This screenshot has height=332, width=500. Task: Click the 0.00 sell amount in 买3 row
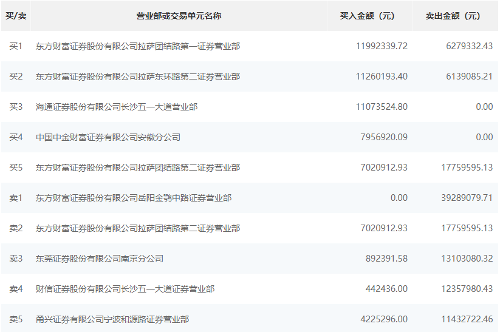484,107
